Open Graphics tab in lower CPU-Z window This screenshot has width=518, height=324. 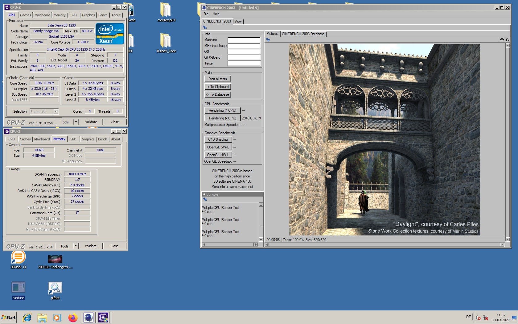pyautogui.click(x=88, y=139)
